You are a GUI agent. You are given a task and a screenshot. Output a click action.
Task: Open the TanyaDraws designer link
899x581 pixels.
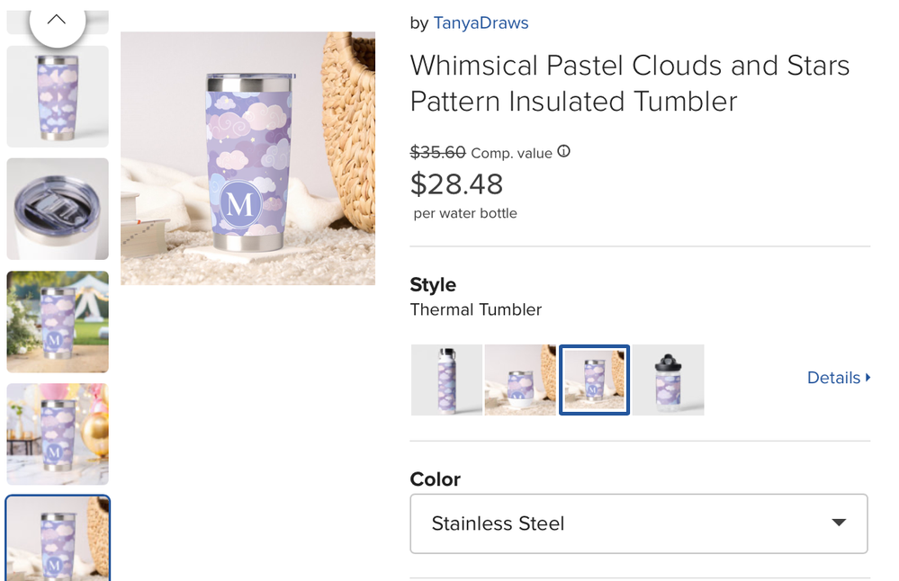481,22
